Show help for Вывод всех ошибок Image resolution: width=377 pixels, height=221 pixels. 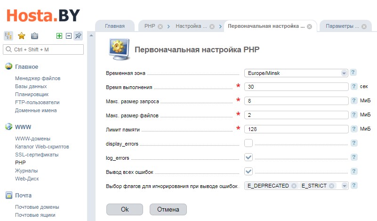pyautogui.click(x=353, y=172)
